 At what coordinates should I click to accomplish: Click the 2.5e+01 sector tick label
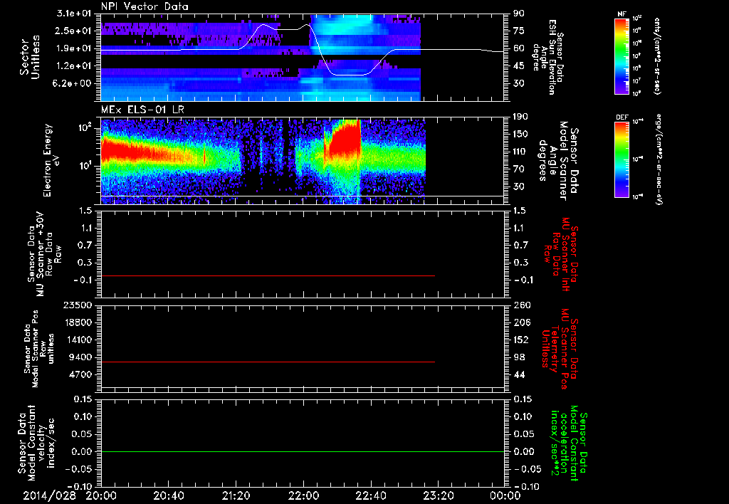(x=74, y=31)
